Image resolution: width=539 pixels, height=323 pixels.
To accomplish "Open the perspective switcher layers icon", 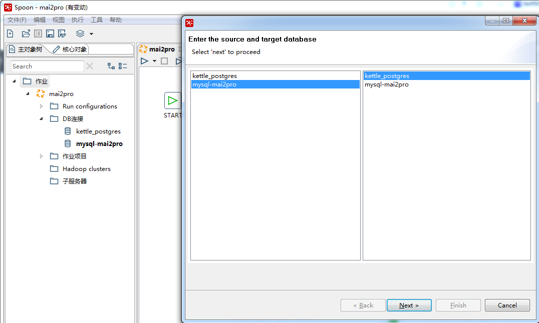I will tap(80, 33).
